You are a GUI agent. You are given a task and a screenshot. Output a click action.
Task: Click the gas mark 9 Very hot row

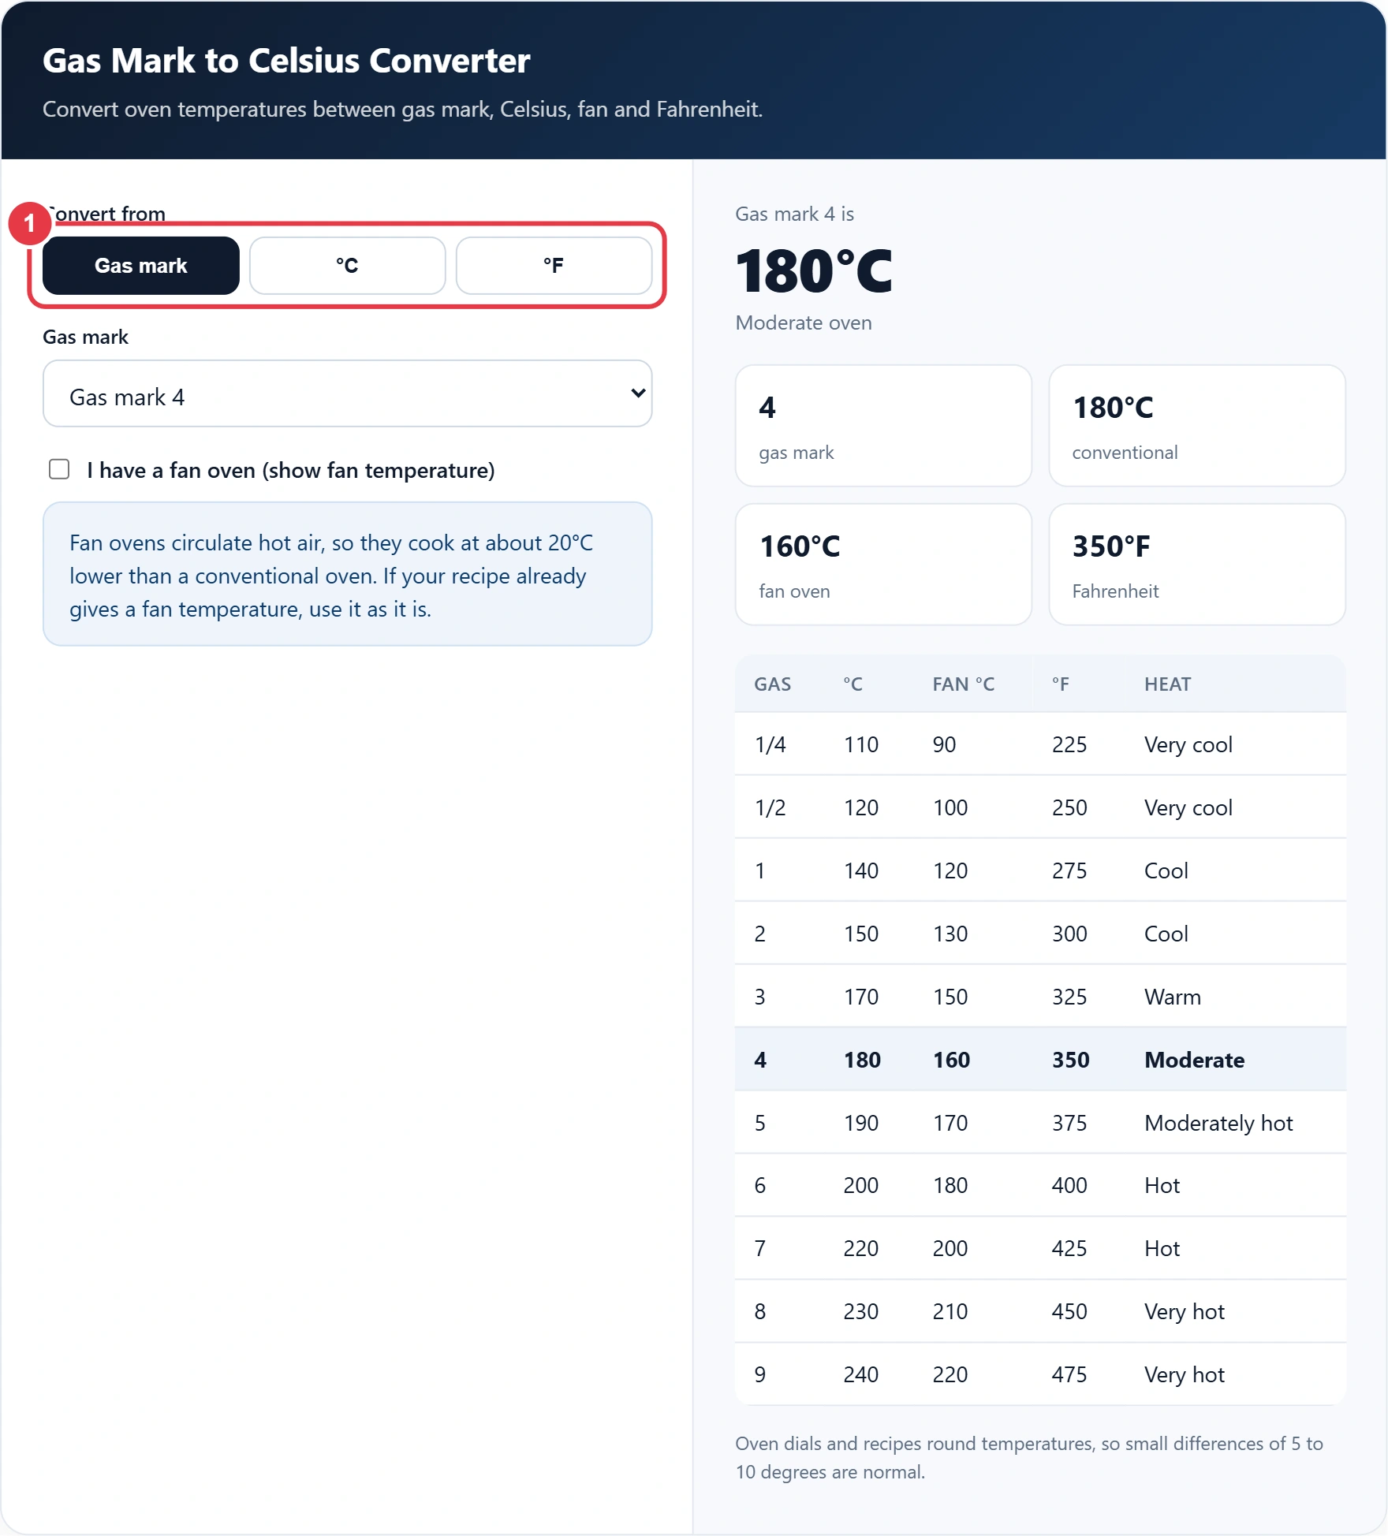[1040, 1374]
